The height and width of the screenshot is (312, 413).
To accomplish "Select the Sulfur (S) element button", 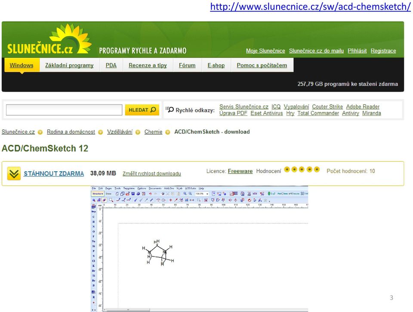I will point(93,256).
